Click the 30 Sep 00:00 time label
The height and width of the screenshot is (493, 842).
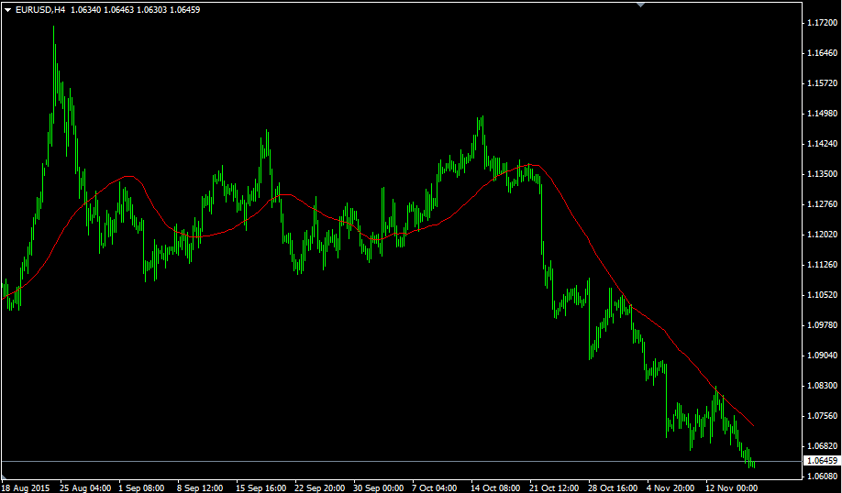(x=379, y=488)
